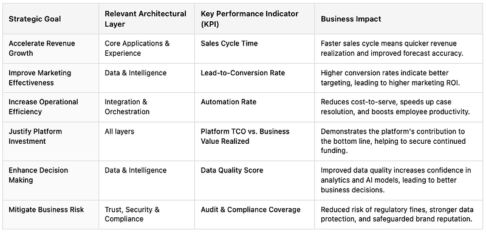Select the Trust, Security & Compliance cell
The width and height of the screenshot is (486, 233).
click(132, 214)
